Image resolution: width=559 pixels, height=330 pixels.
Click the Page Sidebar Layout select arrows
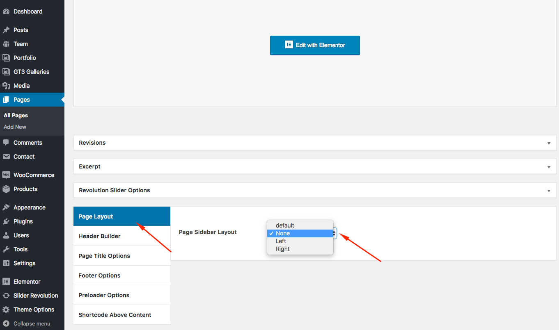coord(334,233)
